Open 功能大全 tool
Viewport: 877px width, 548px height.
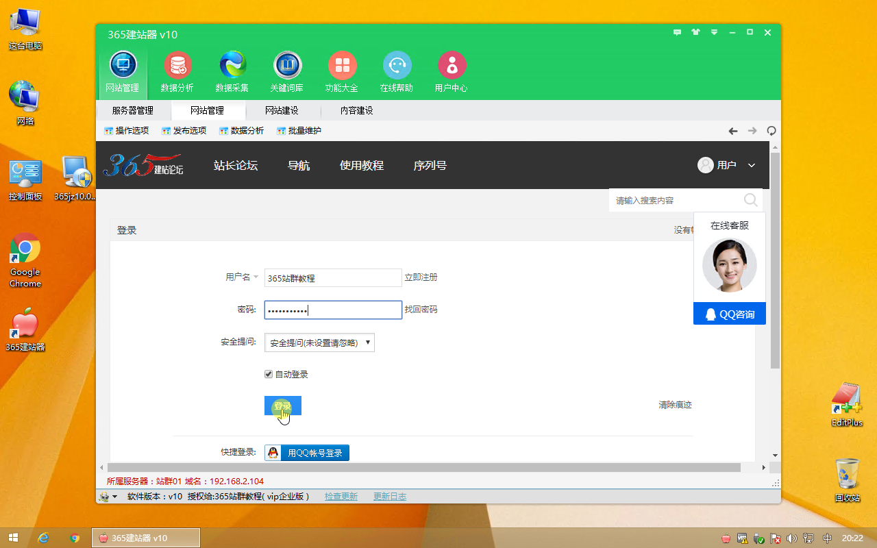tap(342, 72)
